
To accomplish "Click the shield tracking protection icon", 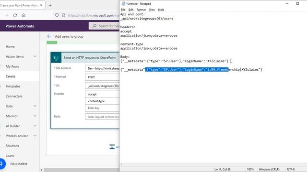I will [x=57, y=15].
